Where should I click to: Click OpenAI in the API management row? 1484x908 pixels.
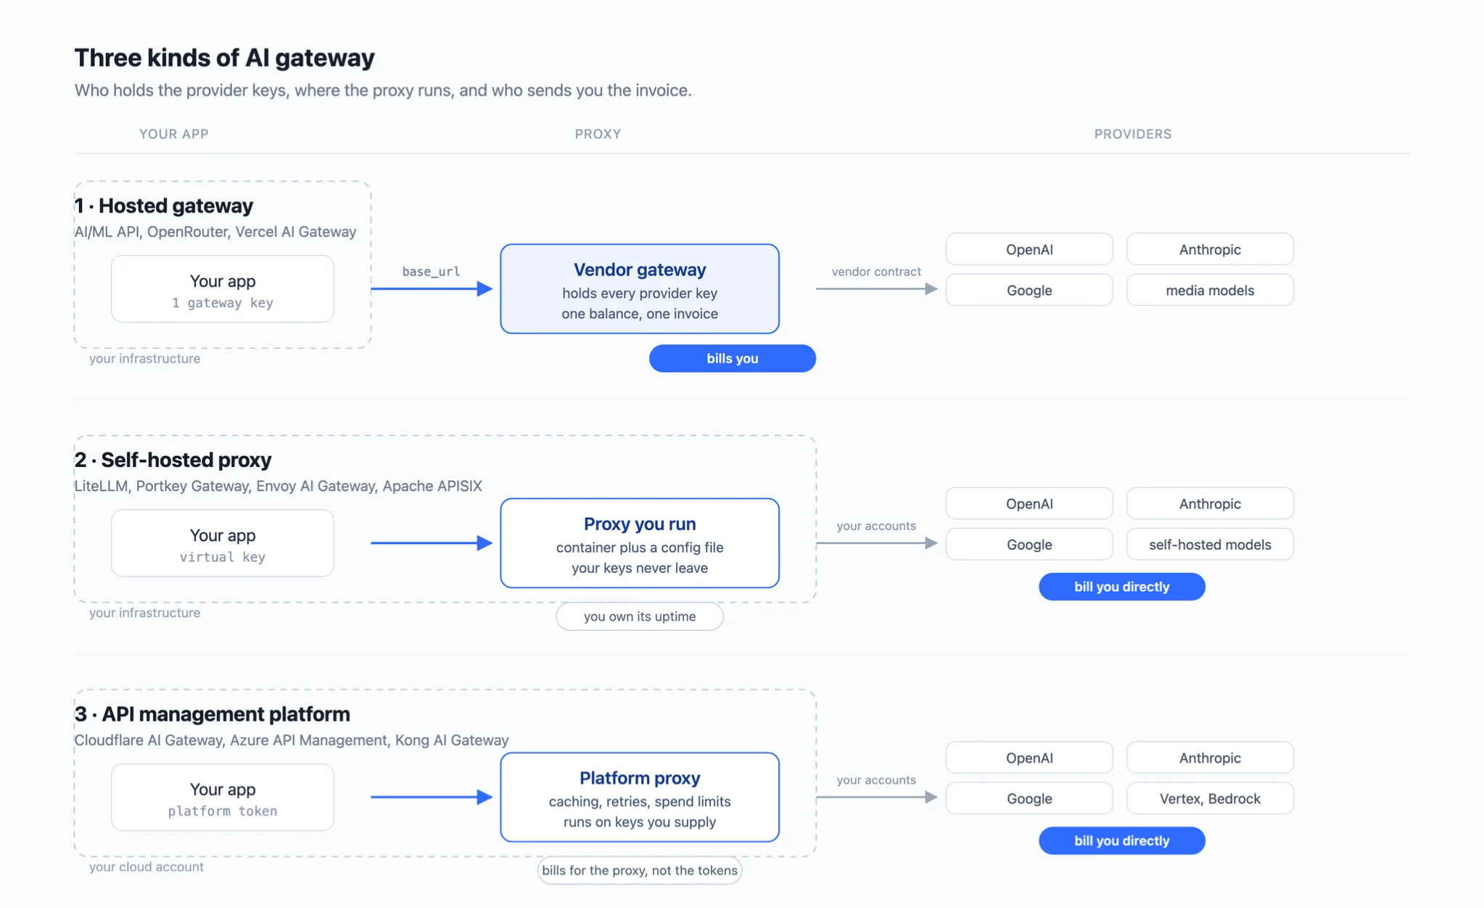pos(1029,758)
